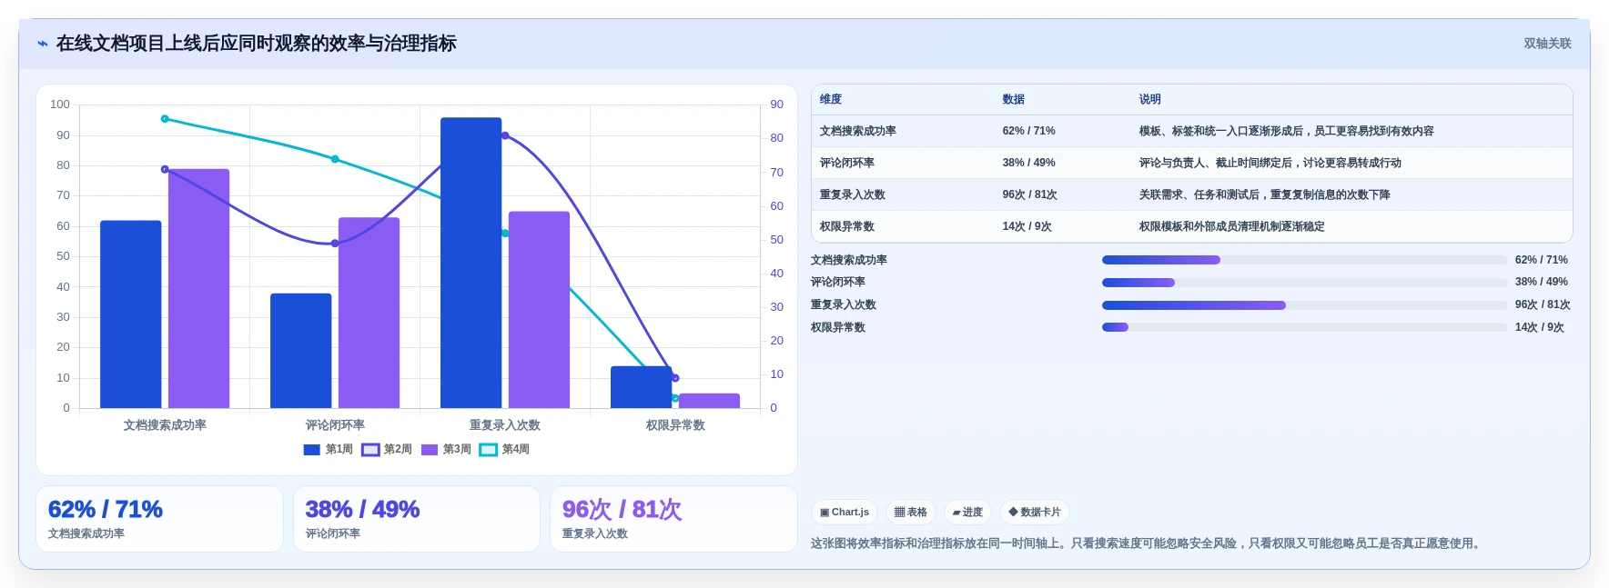Click the 权限异常数 x-axis label
This screenshot has width=1609, height=588.
(x=675, y=425)
